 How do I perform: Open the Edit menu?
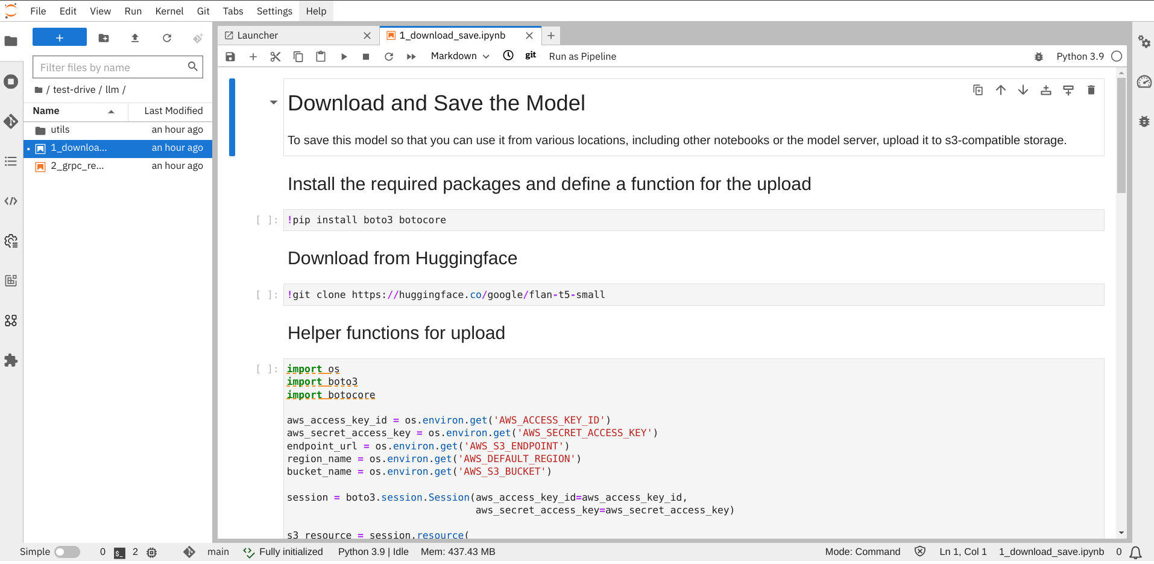[x=68, y=11]
